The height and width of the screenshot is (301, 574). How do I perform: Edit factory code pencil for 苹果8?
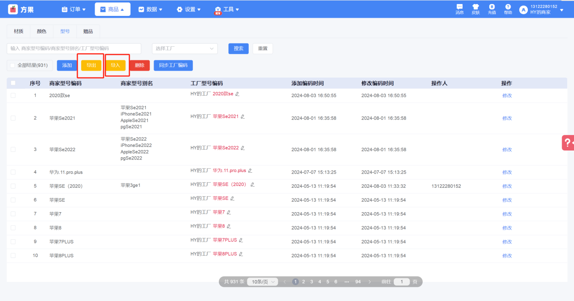pos(229,226)
